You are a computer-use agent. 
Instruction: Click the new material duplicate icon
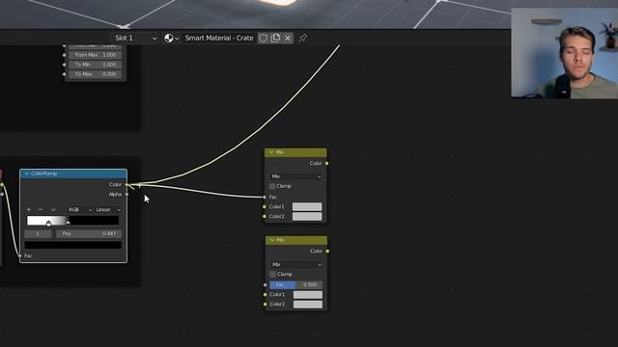pyautogui.click(x=275, y=39)
